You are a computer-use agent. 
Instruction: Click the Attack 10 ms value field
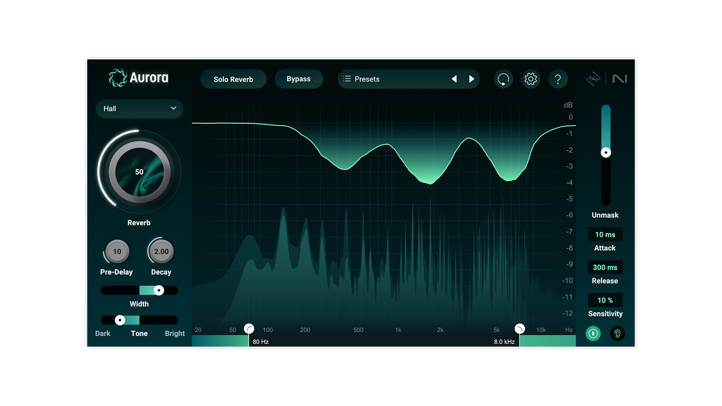click(x=605, y=234)
